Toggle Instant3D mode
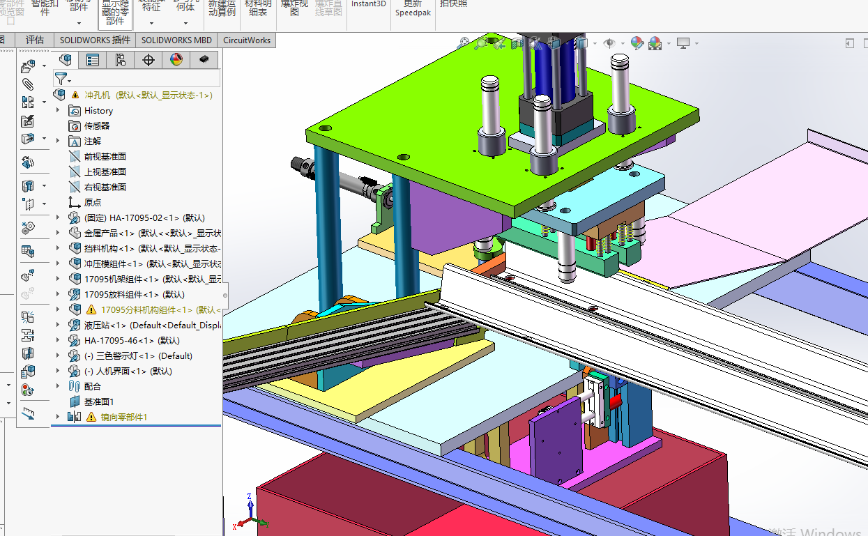Viewport: 868px width, 536px height. click(x=368, y=4)
